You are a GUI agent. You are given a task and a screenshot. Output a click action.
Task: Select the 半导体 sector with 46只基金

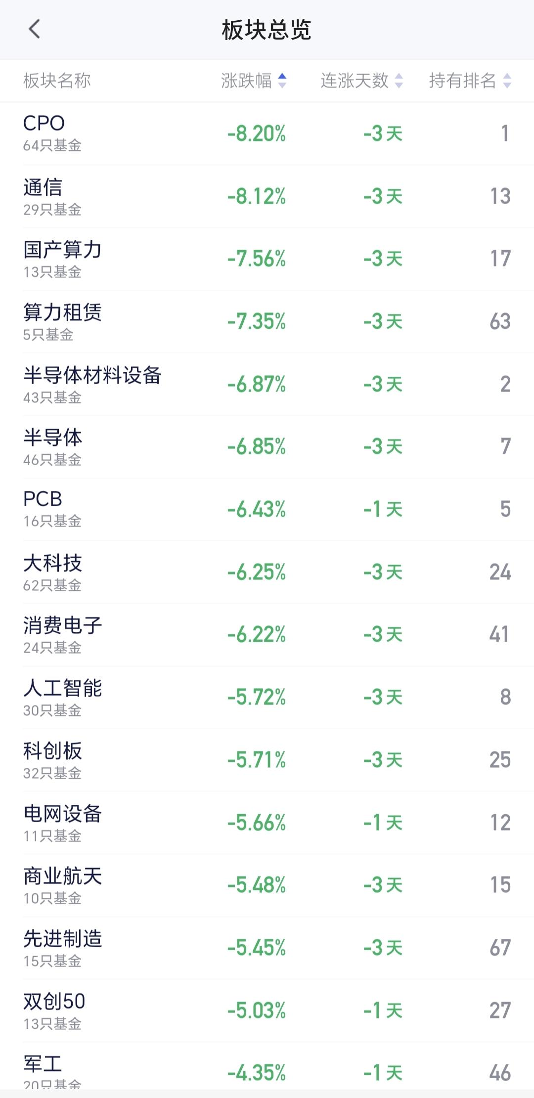click(267, 447)
